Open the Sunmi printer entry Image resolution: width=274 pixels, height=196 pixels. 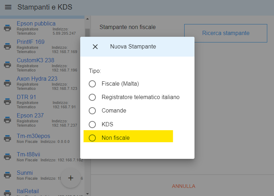pyautogui.click(x=25, y=173)
